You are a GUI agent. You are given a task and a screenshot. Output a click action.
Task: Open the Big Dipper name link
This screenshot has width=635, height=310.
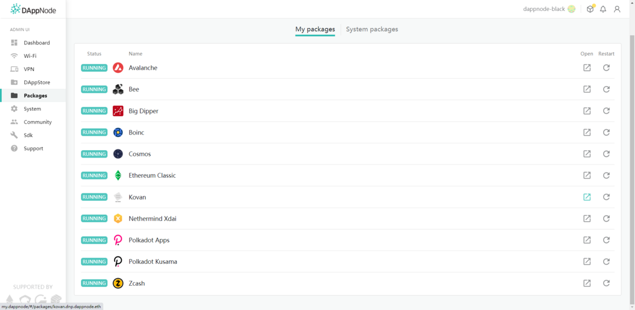click(x=143, y=110)
